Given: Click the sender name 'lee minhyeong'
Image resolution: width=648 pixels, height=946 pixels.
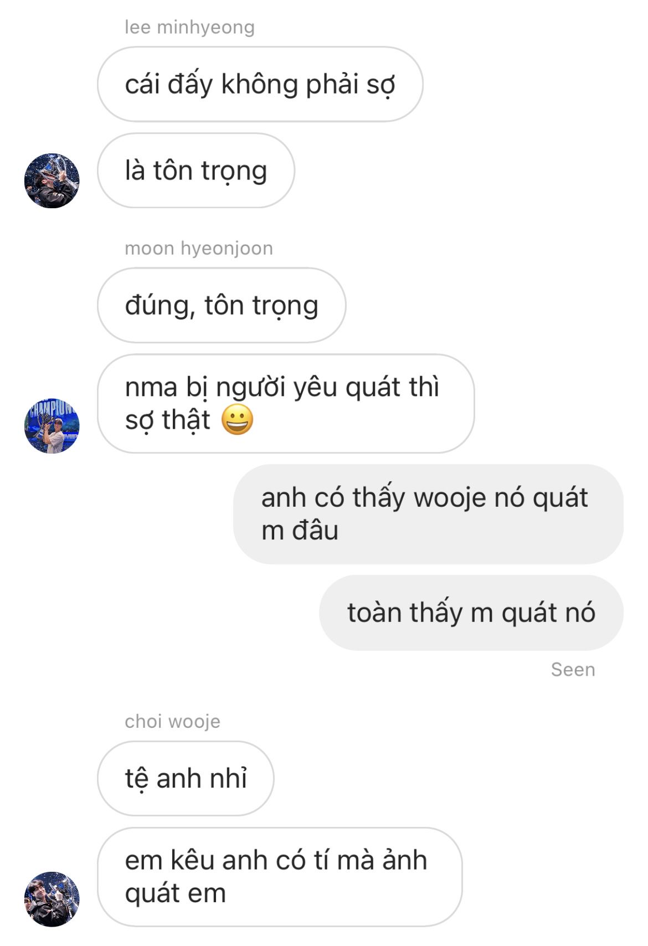Looking at the screenshot, I should pos(189,27).
